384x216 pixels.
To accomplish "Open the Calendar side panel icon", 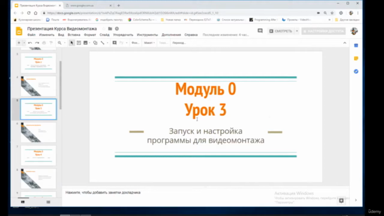I will (356, 46).
